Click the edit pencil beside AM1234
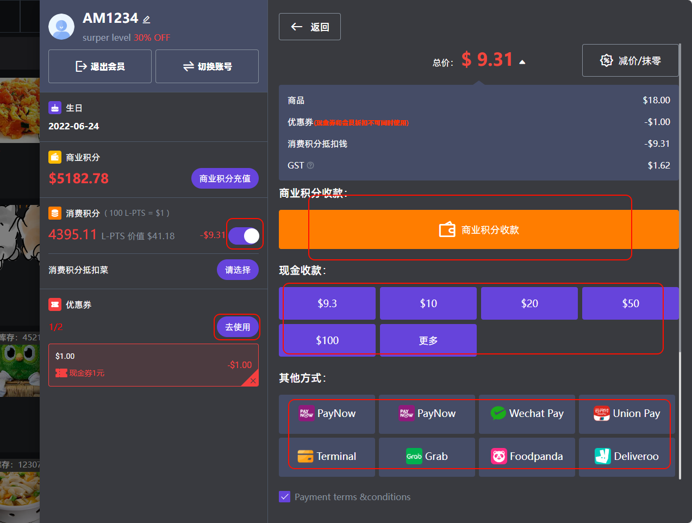The height and width of the screenshot is (523, 692). [x=146, y=20]
